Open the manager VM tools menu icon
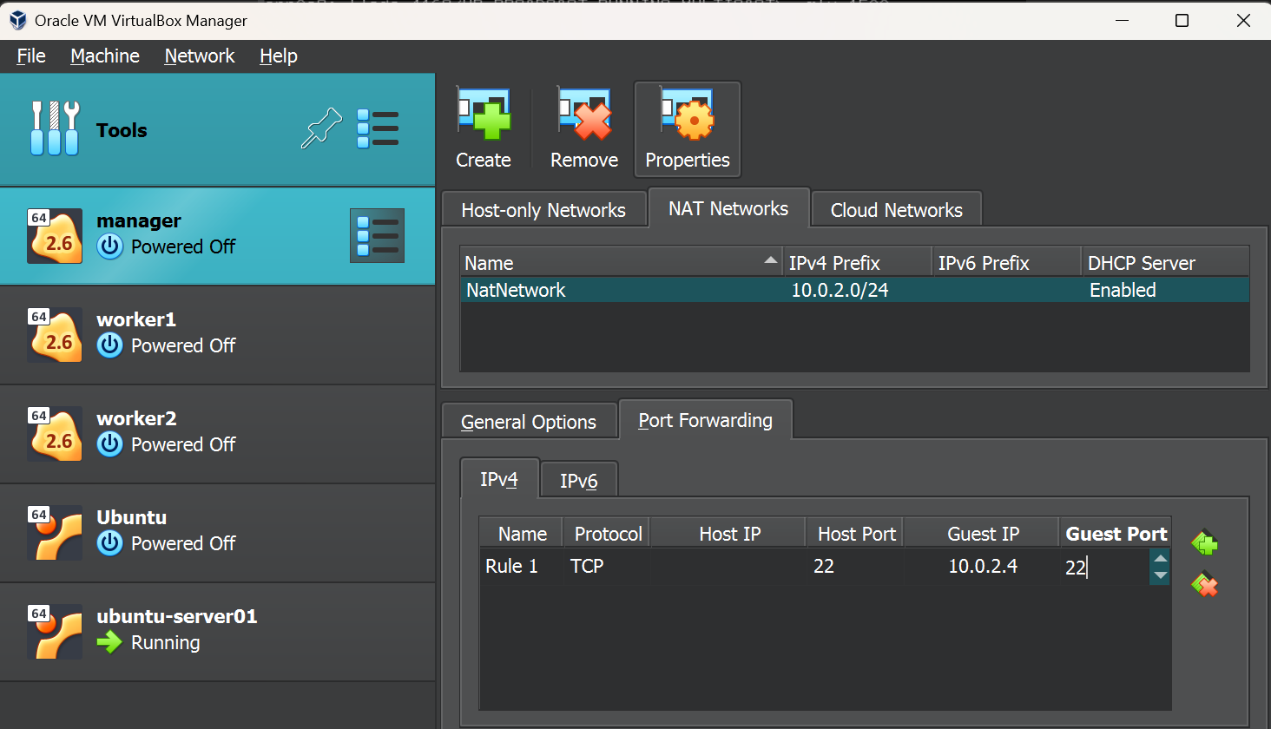The height and width of the screenshot is (729, 1271). pos(377,235)
